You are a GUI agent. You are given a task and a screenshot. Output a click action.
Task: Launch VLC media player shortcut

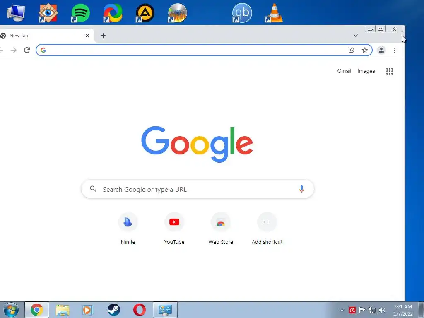(274, 13)
